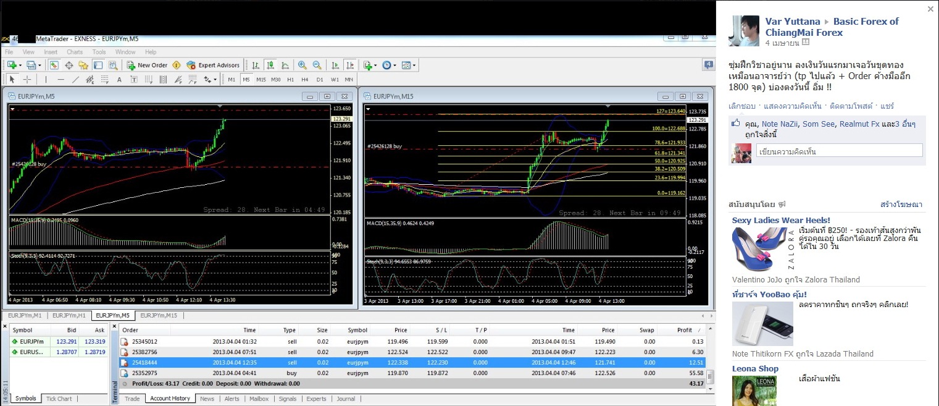Open the File menu
The height and width of the screenshot is (406, 939).
coord(9,52)
